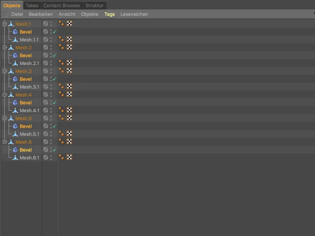Select the UVW checkerboard tag on Mesh.1

click(69, 24)
